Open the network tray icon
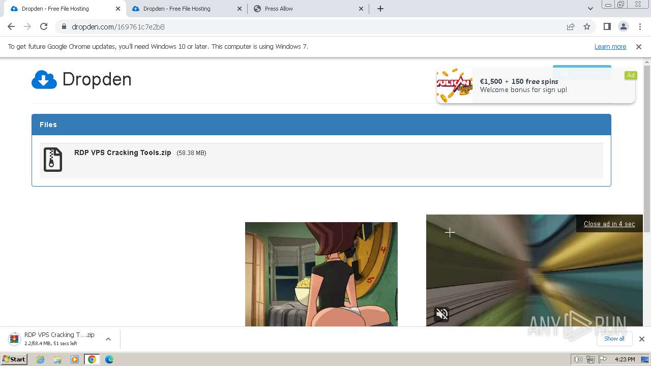 pyautogui.click(x=590, y=359)
